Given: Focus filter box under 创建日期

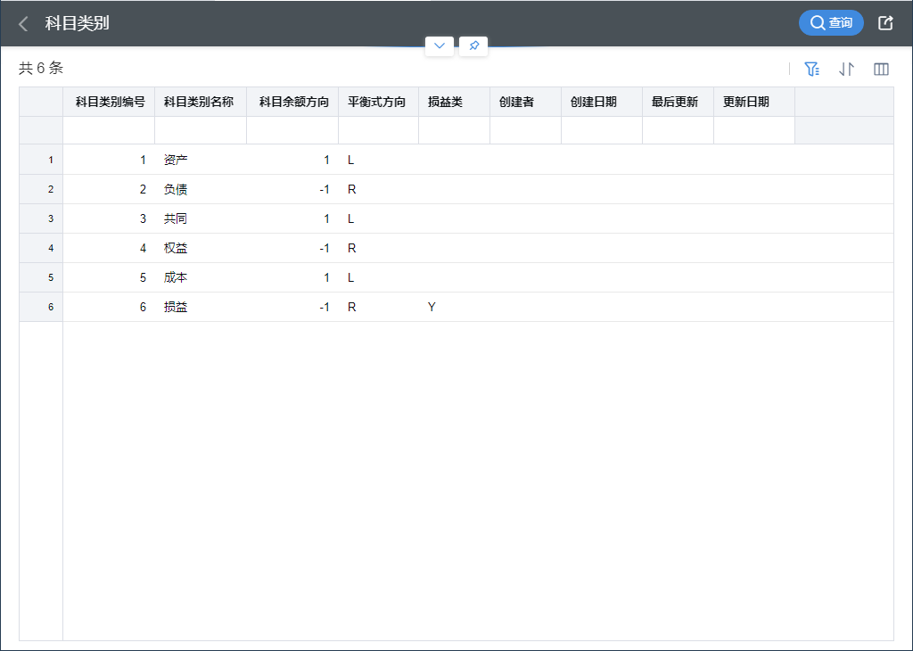Looking at the screenshot, I should click(x=602, y=130).
